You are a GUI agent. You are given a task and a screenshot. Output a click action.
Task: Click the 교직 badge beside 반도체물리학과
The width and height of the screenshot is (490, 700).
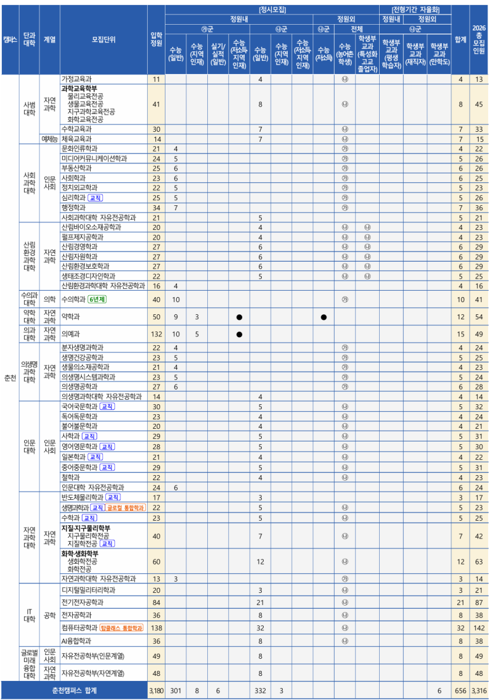point(113,497)
